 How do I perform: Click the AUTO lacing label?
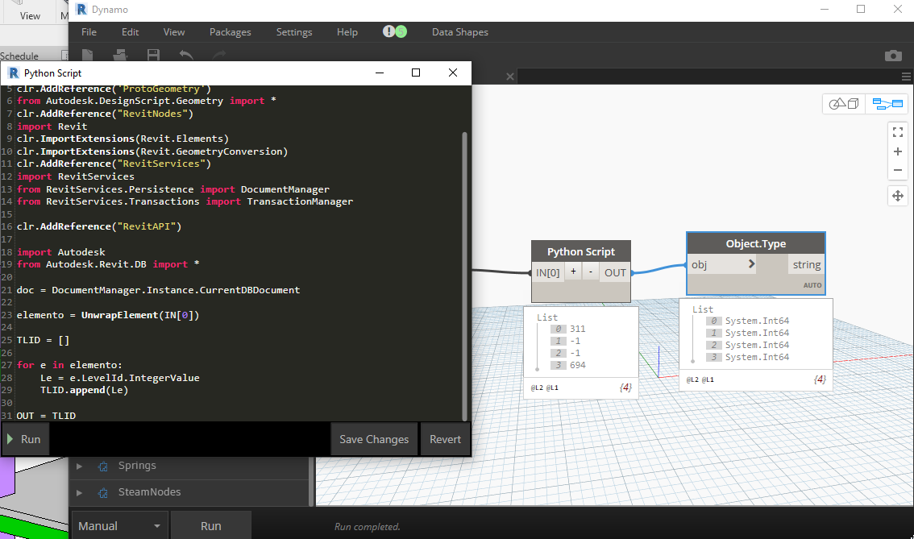[x=812, y=285]
